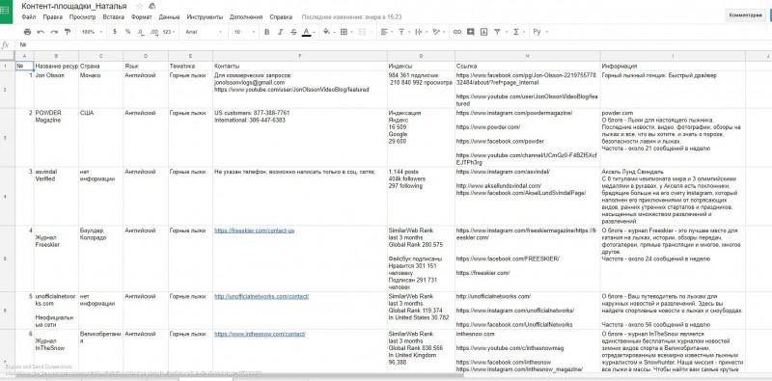Image resolution: width=772 pixels, height=381 pixels.
Task: Click the Комментарии button
Action: click(745, 15)
